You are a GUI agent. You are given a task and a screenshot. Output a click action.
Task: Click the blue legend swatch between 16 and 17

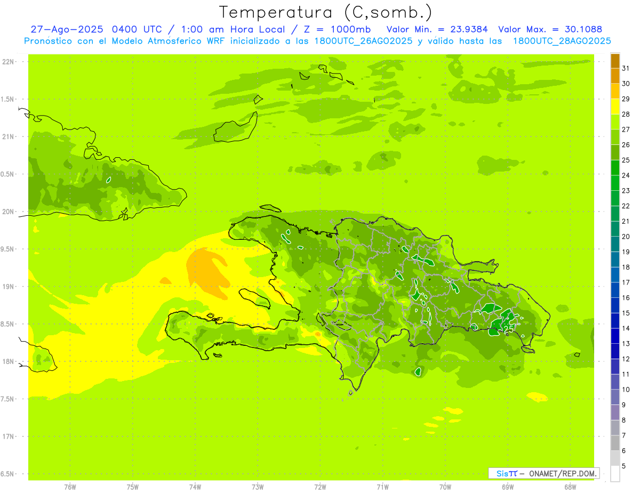(615, 290)
